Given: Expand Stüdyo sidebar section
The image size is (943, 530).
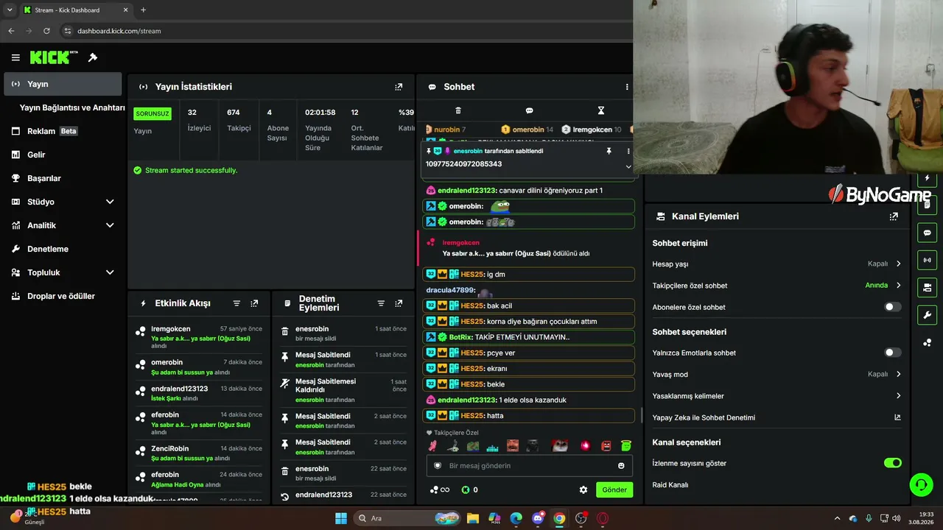Looking at the screenshot, I should click(x=110, y=202).
